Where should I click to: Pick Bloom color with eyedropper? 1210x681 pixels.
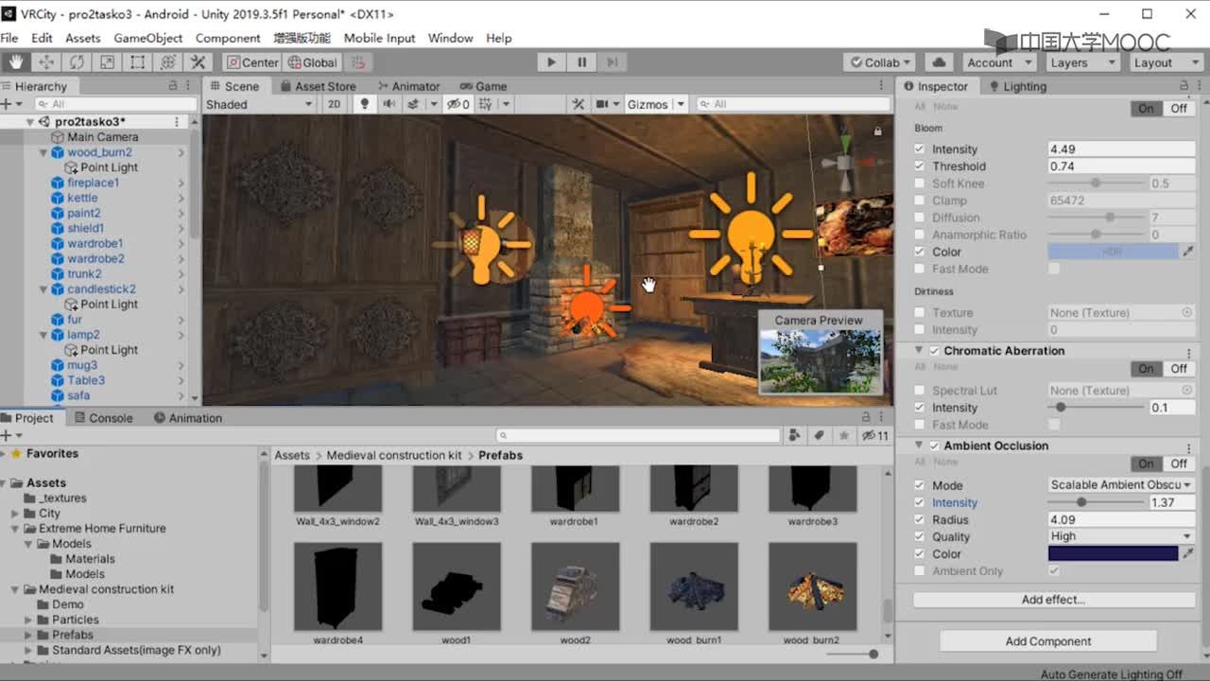pos(1188,252)
